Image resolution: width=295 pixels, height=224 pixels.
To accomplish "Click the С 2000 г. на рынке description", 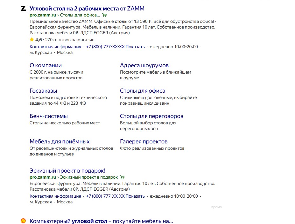I will 56,75.
